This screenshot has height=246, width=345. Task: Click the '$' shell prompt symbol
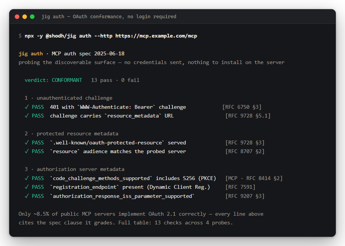point(20,36)
